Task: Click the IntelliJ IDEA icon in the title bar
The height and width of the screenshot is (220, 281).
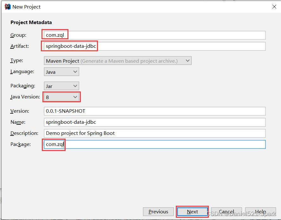Action: pos(8,7)
